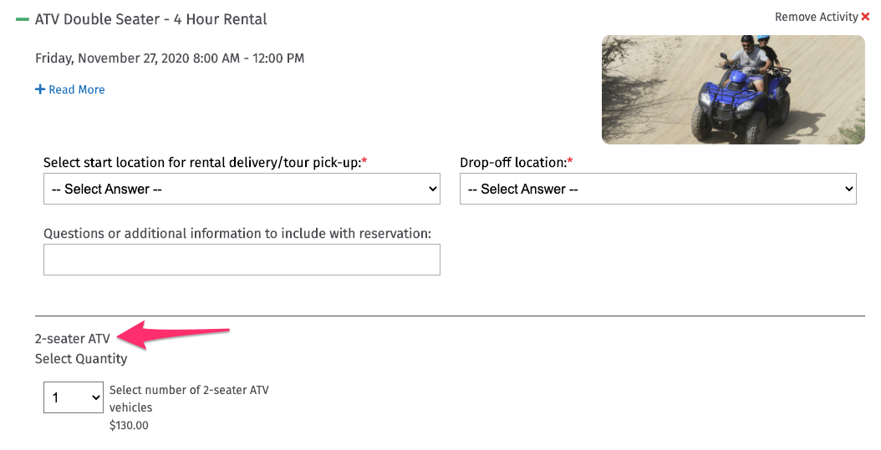This screenshot has width=881, height=450.
Task: Click the ATV riders photo thumbnail
Action: [x=733, y=90]
